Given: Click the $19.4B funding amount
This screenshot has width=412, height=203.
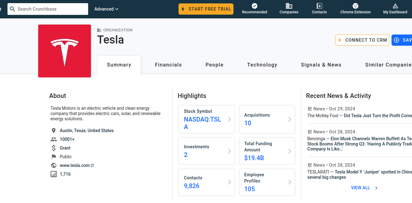Looking at the screenshot, I should (x=254, y=158).
